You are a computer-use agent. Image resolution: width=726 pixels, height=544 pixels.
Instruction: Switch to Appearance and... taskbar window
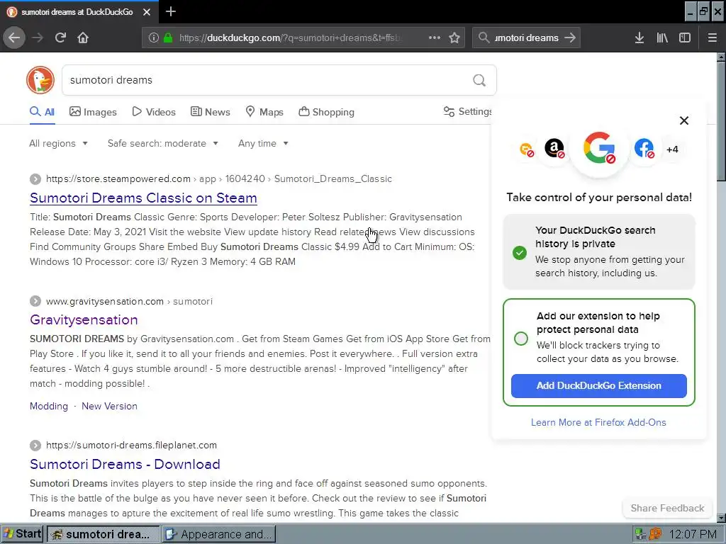click(x=219, y=534)
